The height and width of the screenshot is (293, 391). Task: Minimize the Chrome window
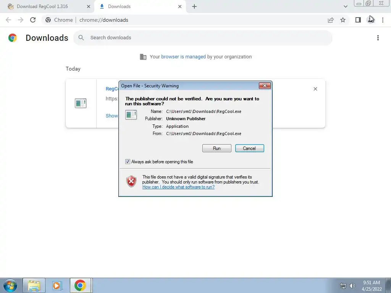click(359, 3)
